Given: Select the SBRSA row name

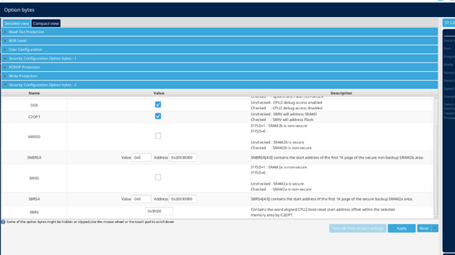Looking at the screenshot, I should pyautogui.click(x=34, y=199).
